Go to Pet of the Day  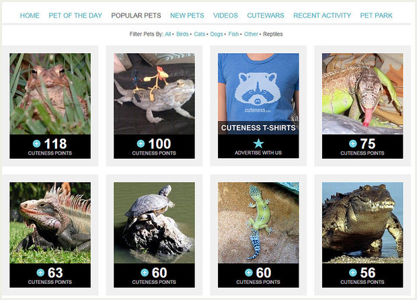pyautogui.click(x=75, y=15)
